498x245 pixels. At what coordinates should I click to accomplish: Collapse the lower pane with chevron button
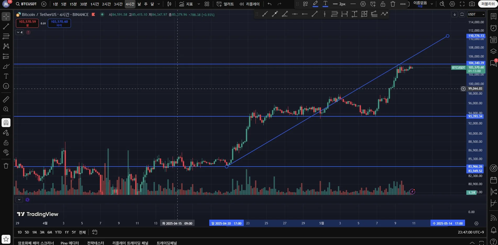[x=19, y=200]
